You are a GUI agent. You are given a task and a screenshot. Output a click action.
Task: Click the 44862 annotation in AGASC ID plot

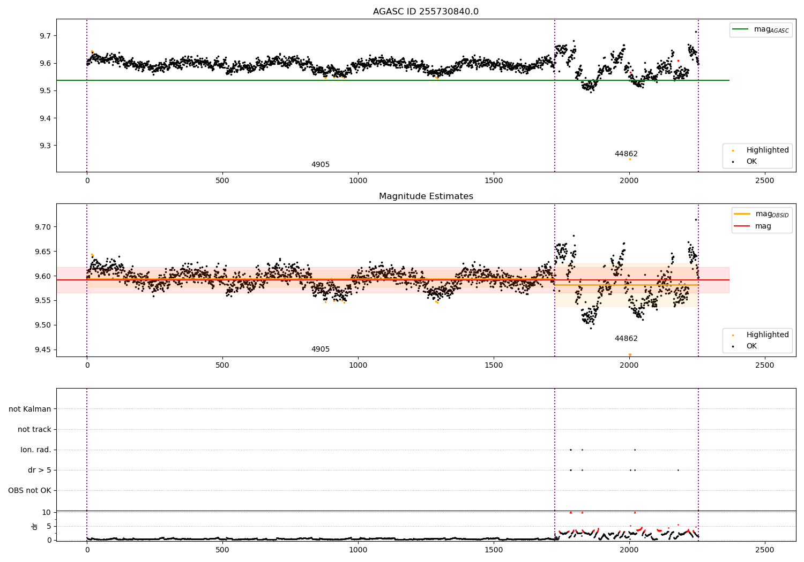pyautogui.click(x=626, y=154)
